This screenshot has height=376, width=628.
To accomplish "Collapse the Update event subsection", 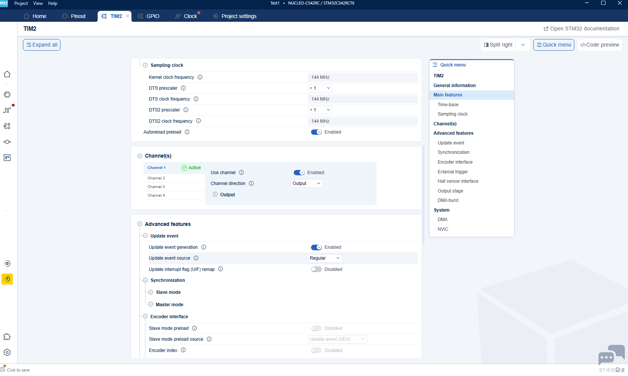I will point(145,236).
